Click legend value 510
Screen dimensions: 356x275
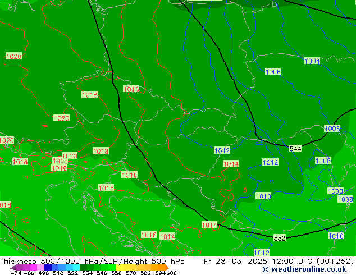58,273
